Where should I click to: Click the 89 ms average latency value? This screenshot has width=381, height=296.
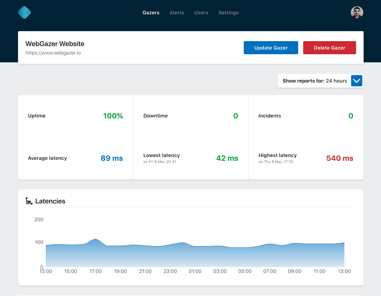coord(112,158)
